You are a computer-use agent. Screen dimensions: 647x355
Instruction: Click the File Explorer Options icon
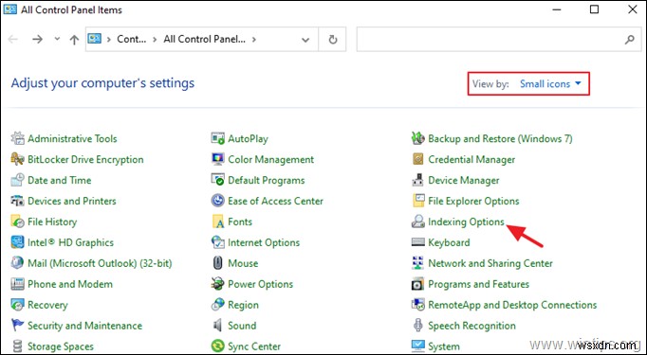tap(418, 201)
